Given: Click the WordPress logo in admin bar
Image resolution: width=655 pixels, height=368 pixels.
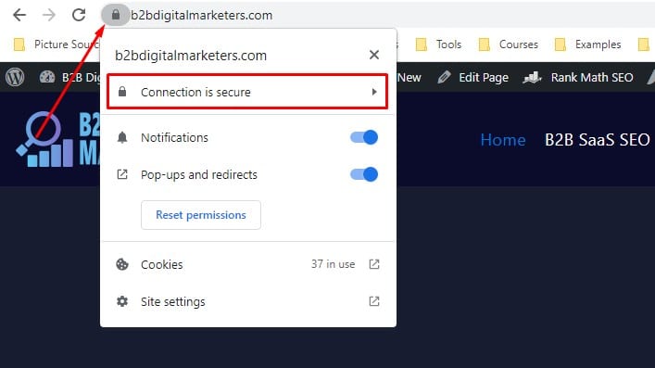Looking at the screenshot, I should click(15, 77).
